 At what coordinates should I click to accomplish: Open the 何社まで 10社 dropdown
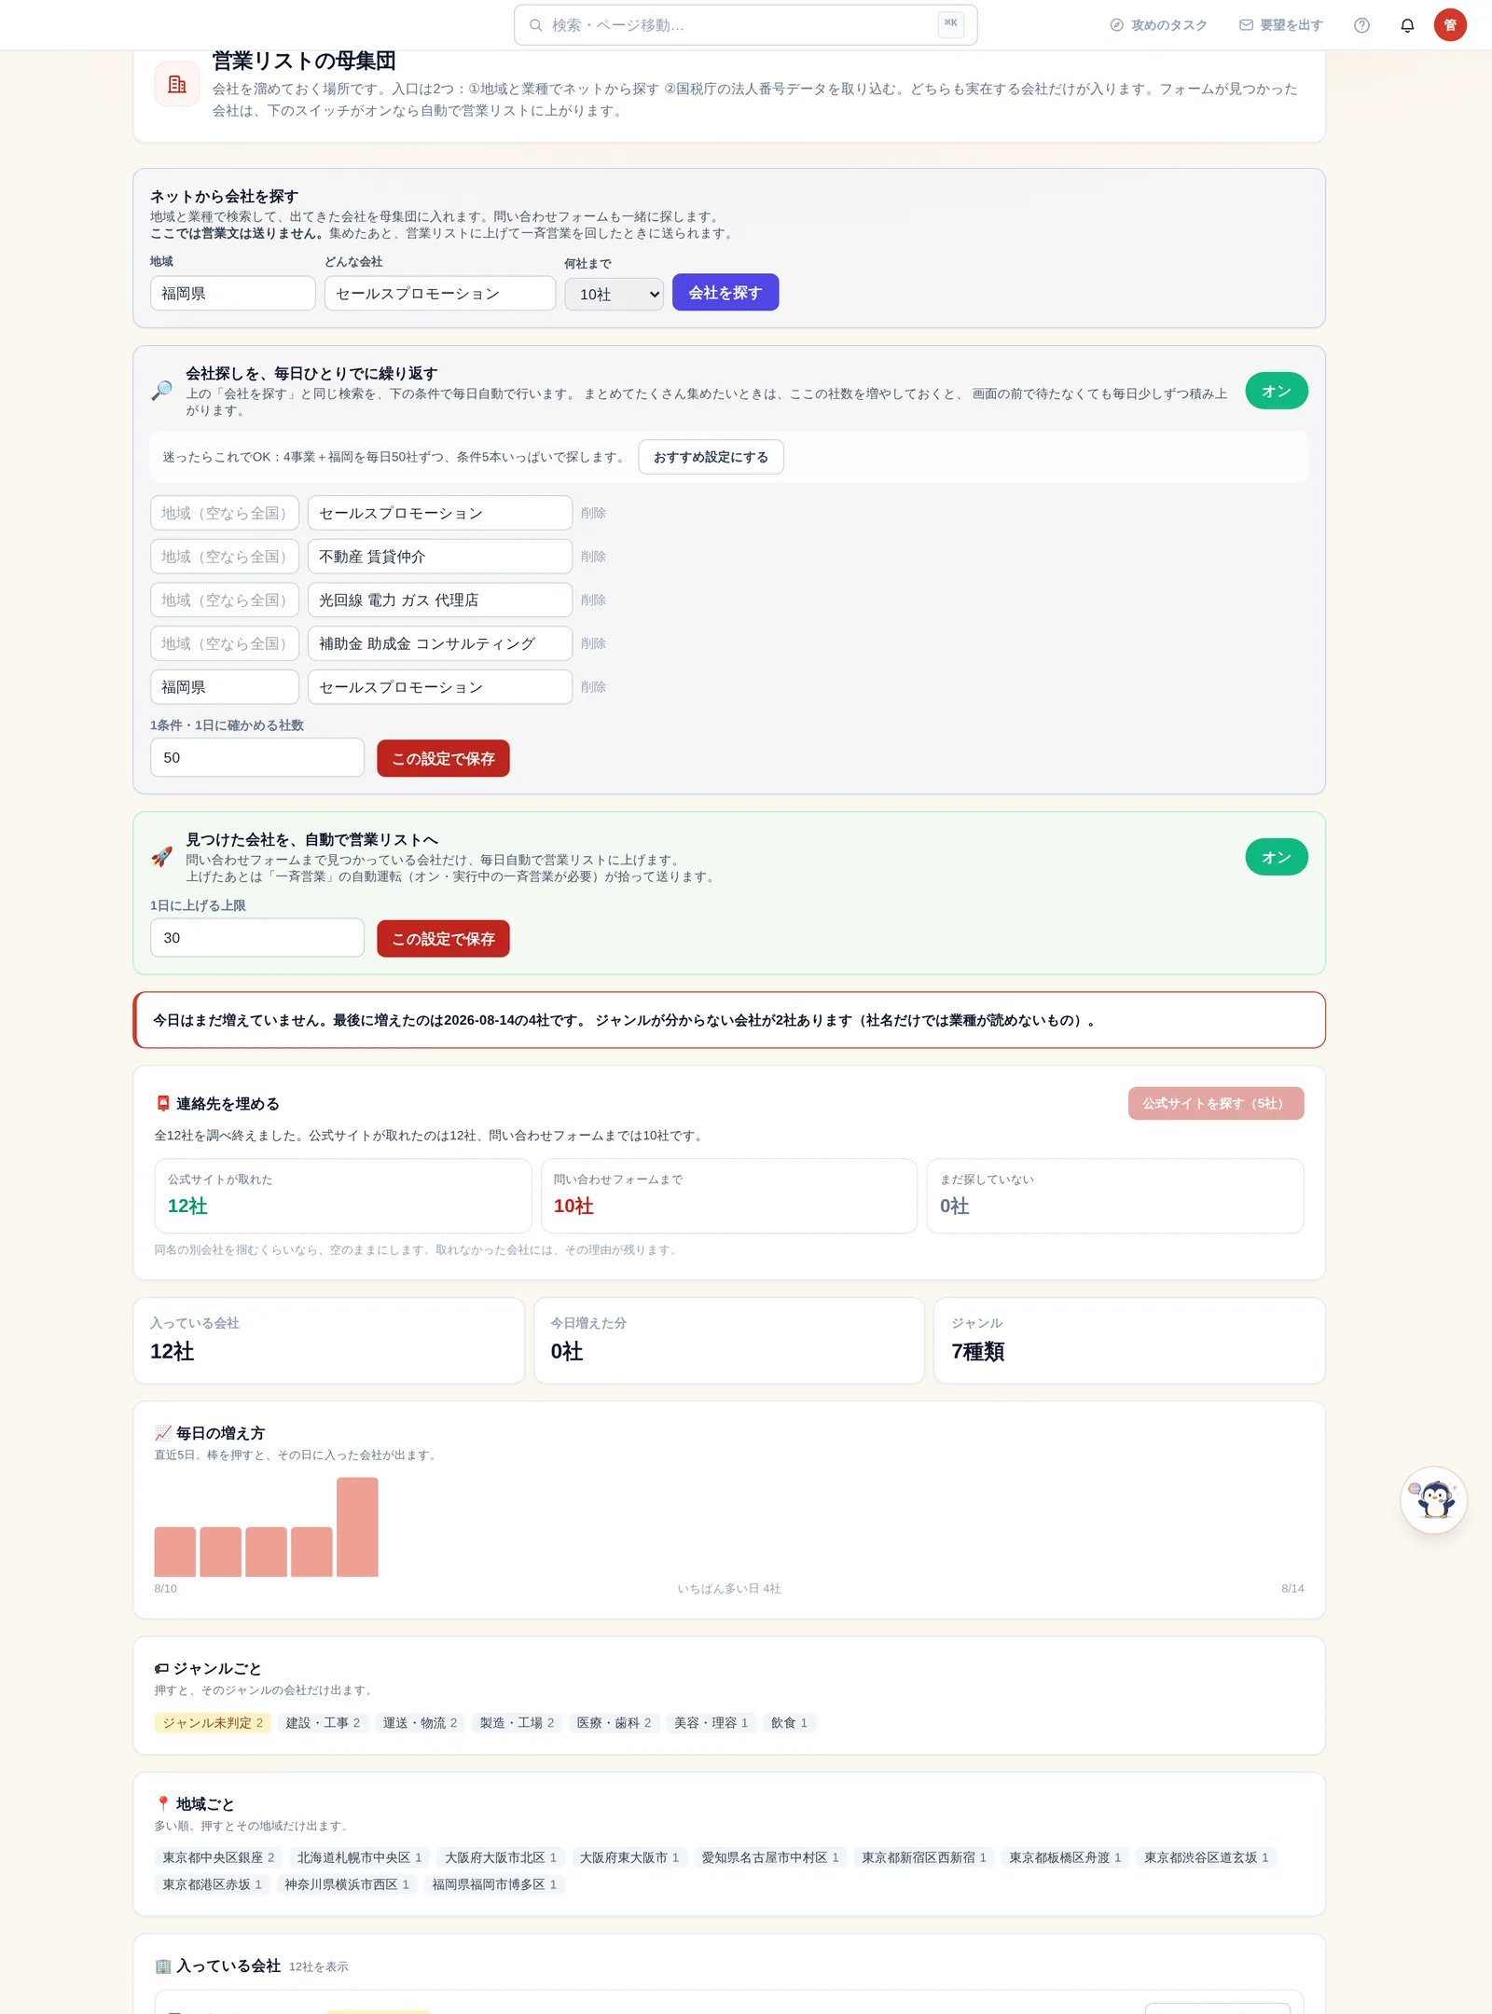coord(614,295)
